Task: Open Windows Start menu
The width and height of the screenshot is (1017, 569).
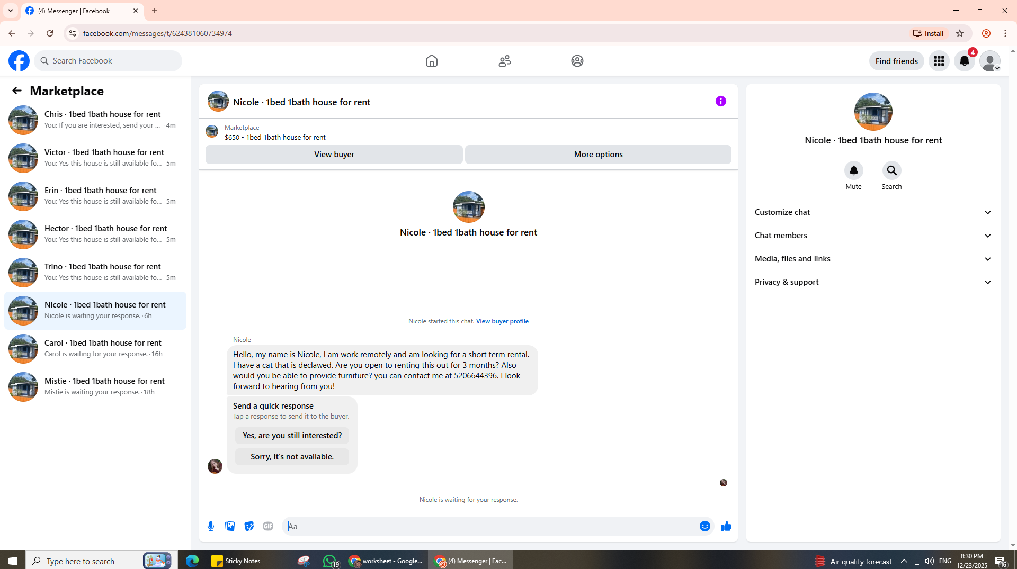Action: click(x=13, y=561)
